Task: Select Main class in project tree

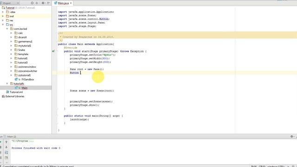Action: click(x=25, y=88)
